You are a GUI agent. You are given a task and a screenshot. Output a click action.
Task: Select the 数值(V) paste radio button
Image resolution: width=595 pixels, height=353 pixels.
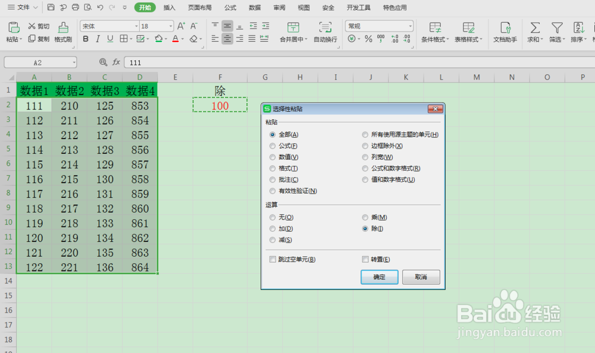click(273, 157)
